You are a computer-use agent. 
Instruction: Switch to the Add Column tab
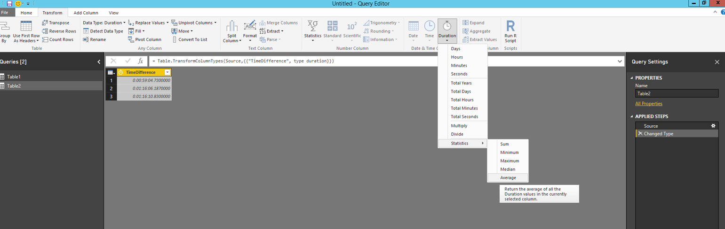click(86, 13)
